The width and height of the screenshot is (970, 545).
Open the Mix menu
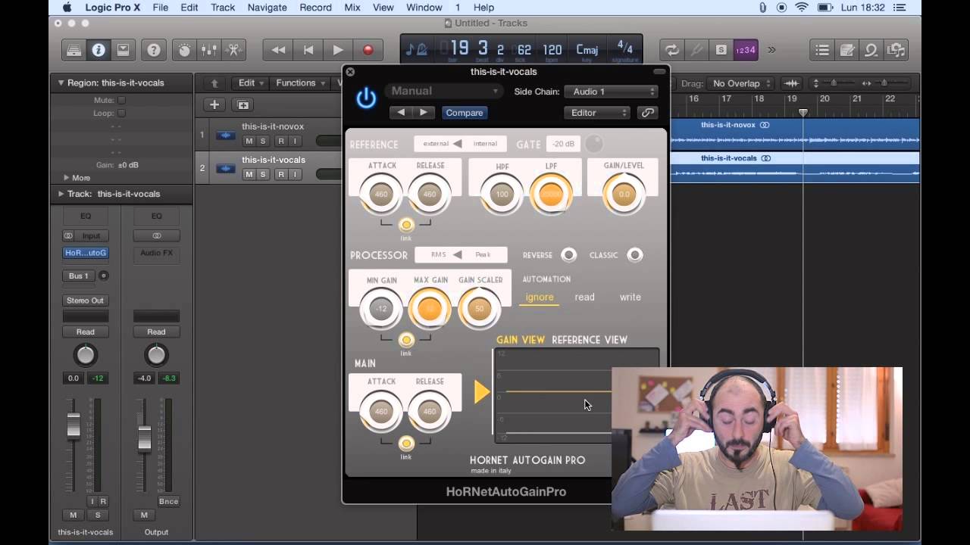click(x=352, y=8)
